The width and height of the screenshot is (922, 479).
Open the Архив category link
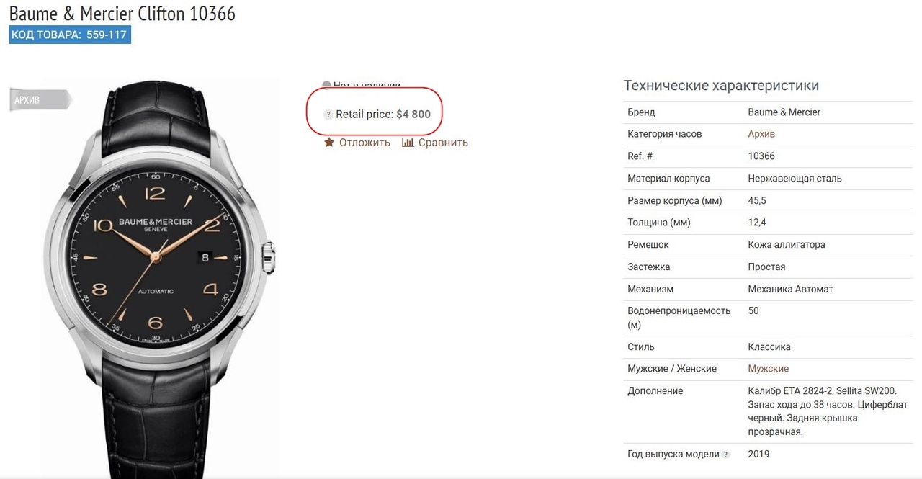(x=761, y=134)
